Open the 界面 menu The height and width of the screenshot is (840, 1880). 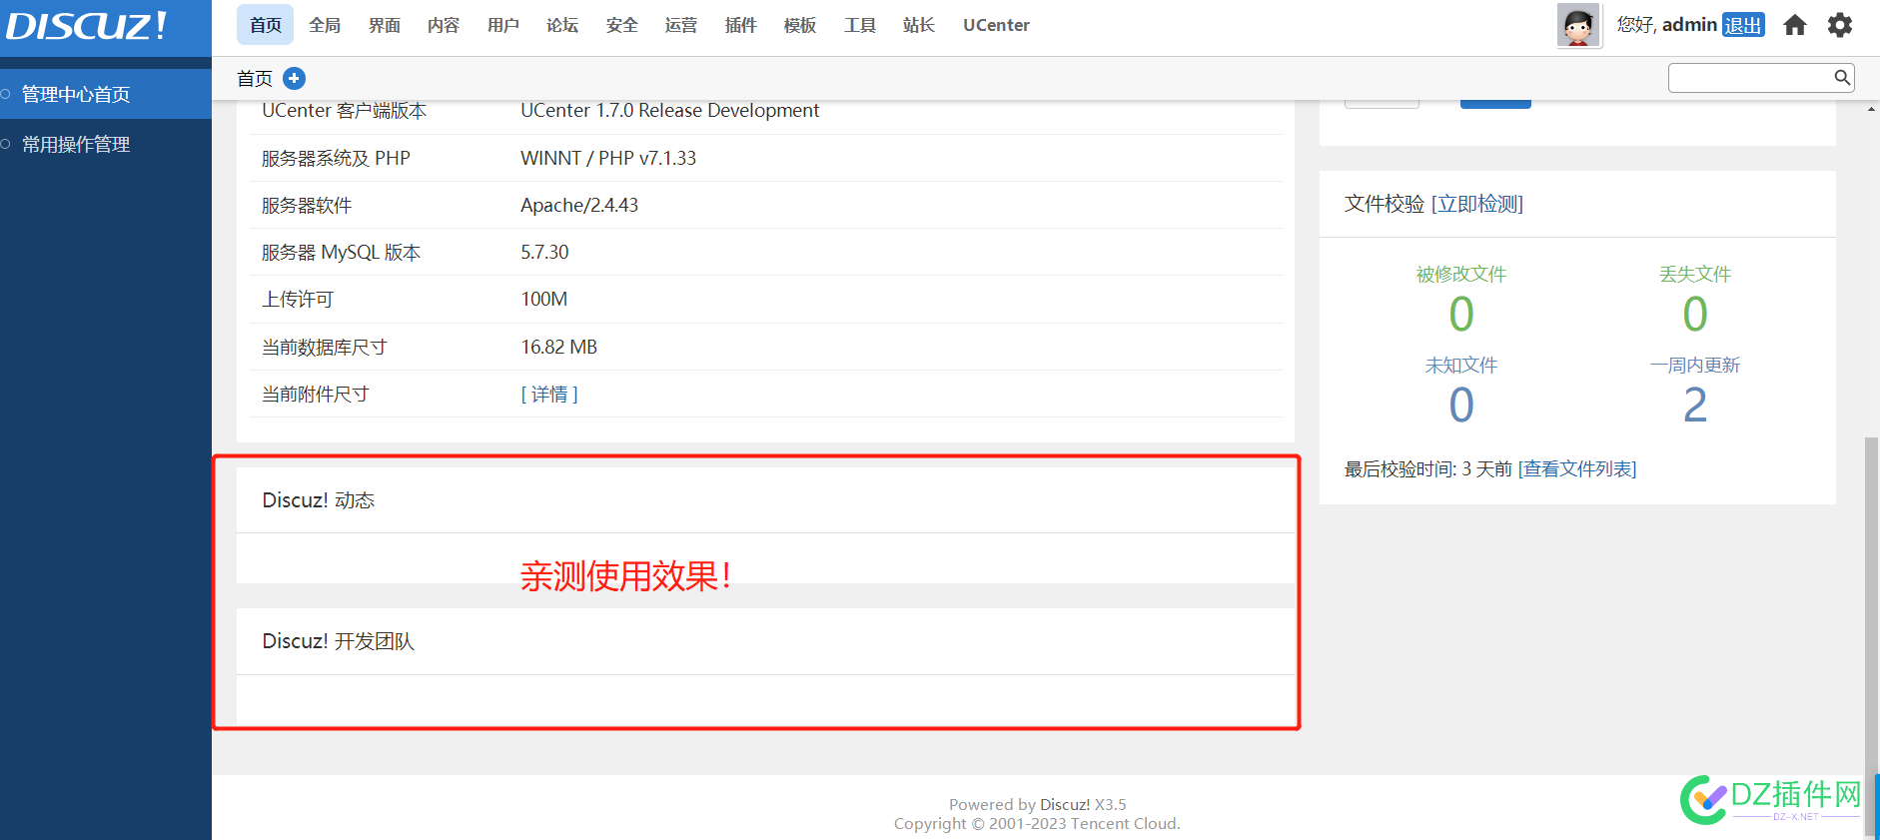pos(385,25)
